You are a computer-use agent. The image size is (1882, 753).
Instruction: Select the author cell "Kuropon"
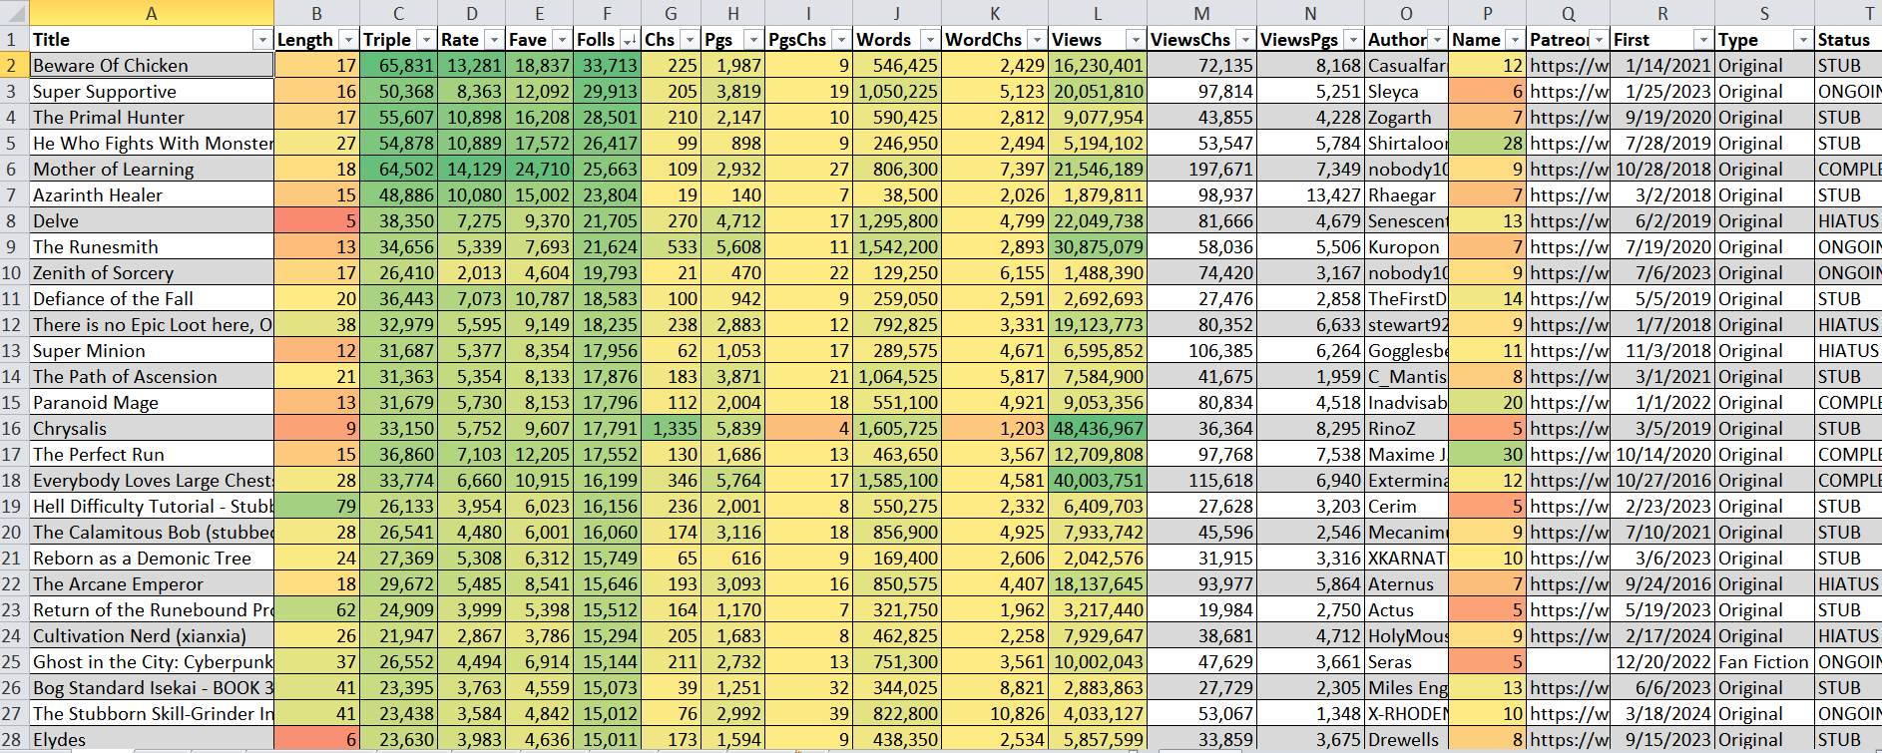click(1406, 247)
